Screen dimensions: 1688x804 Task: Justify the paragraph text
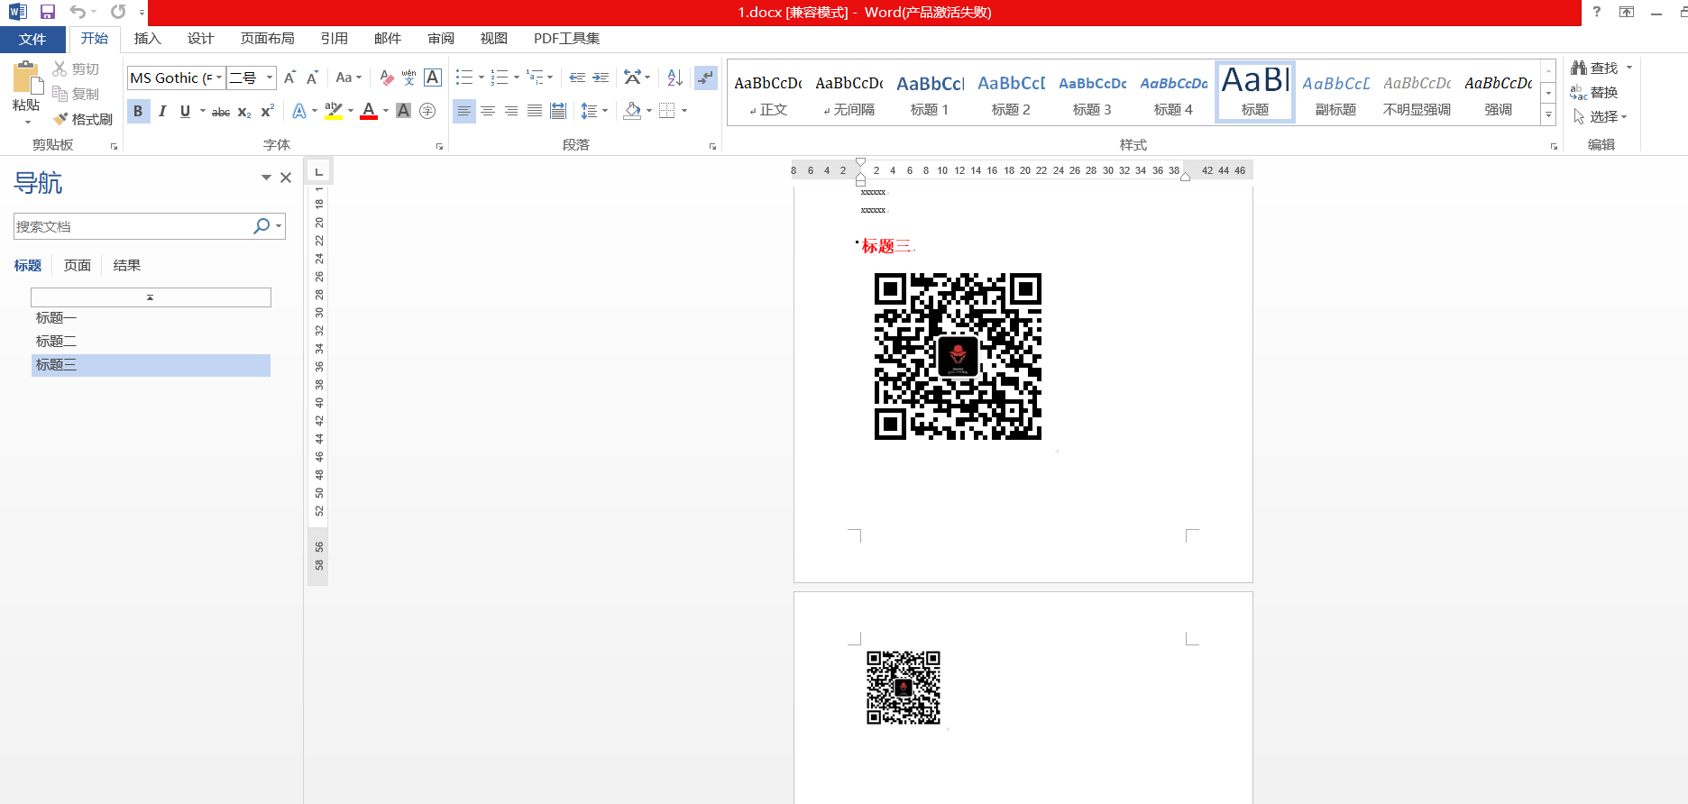coord(535,111)
